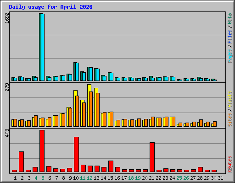Click the Files legend label
This screenshot has width=235, height=183.
[230, 37]
